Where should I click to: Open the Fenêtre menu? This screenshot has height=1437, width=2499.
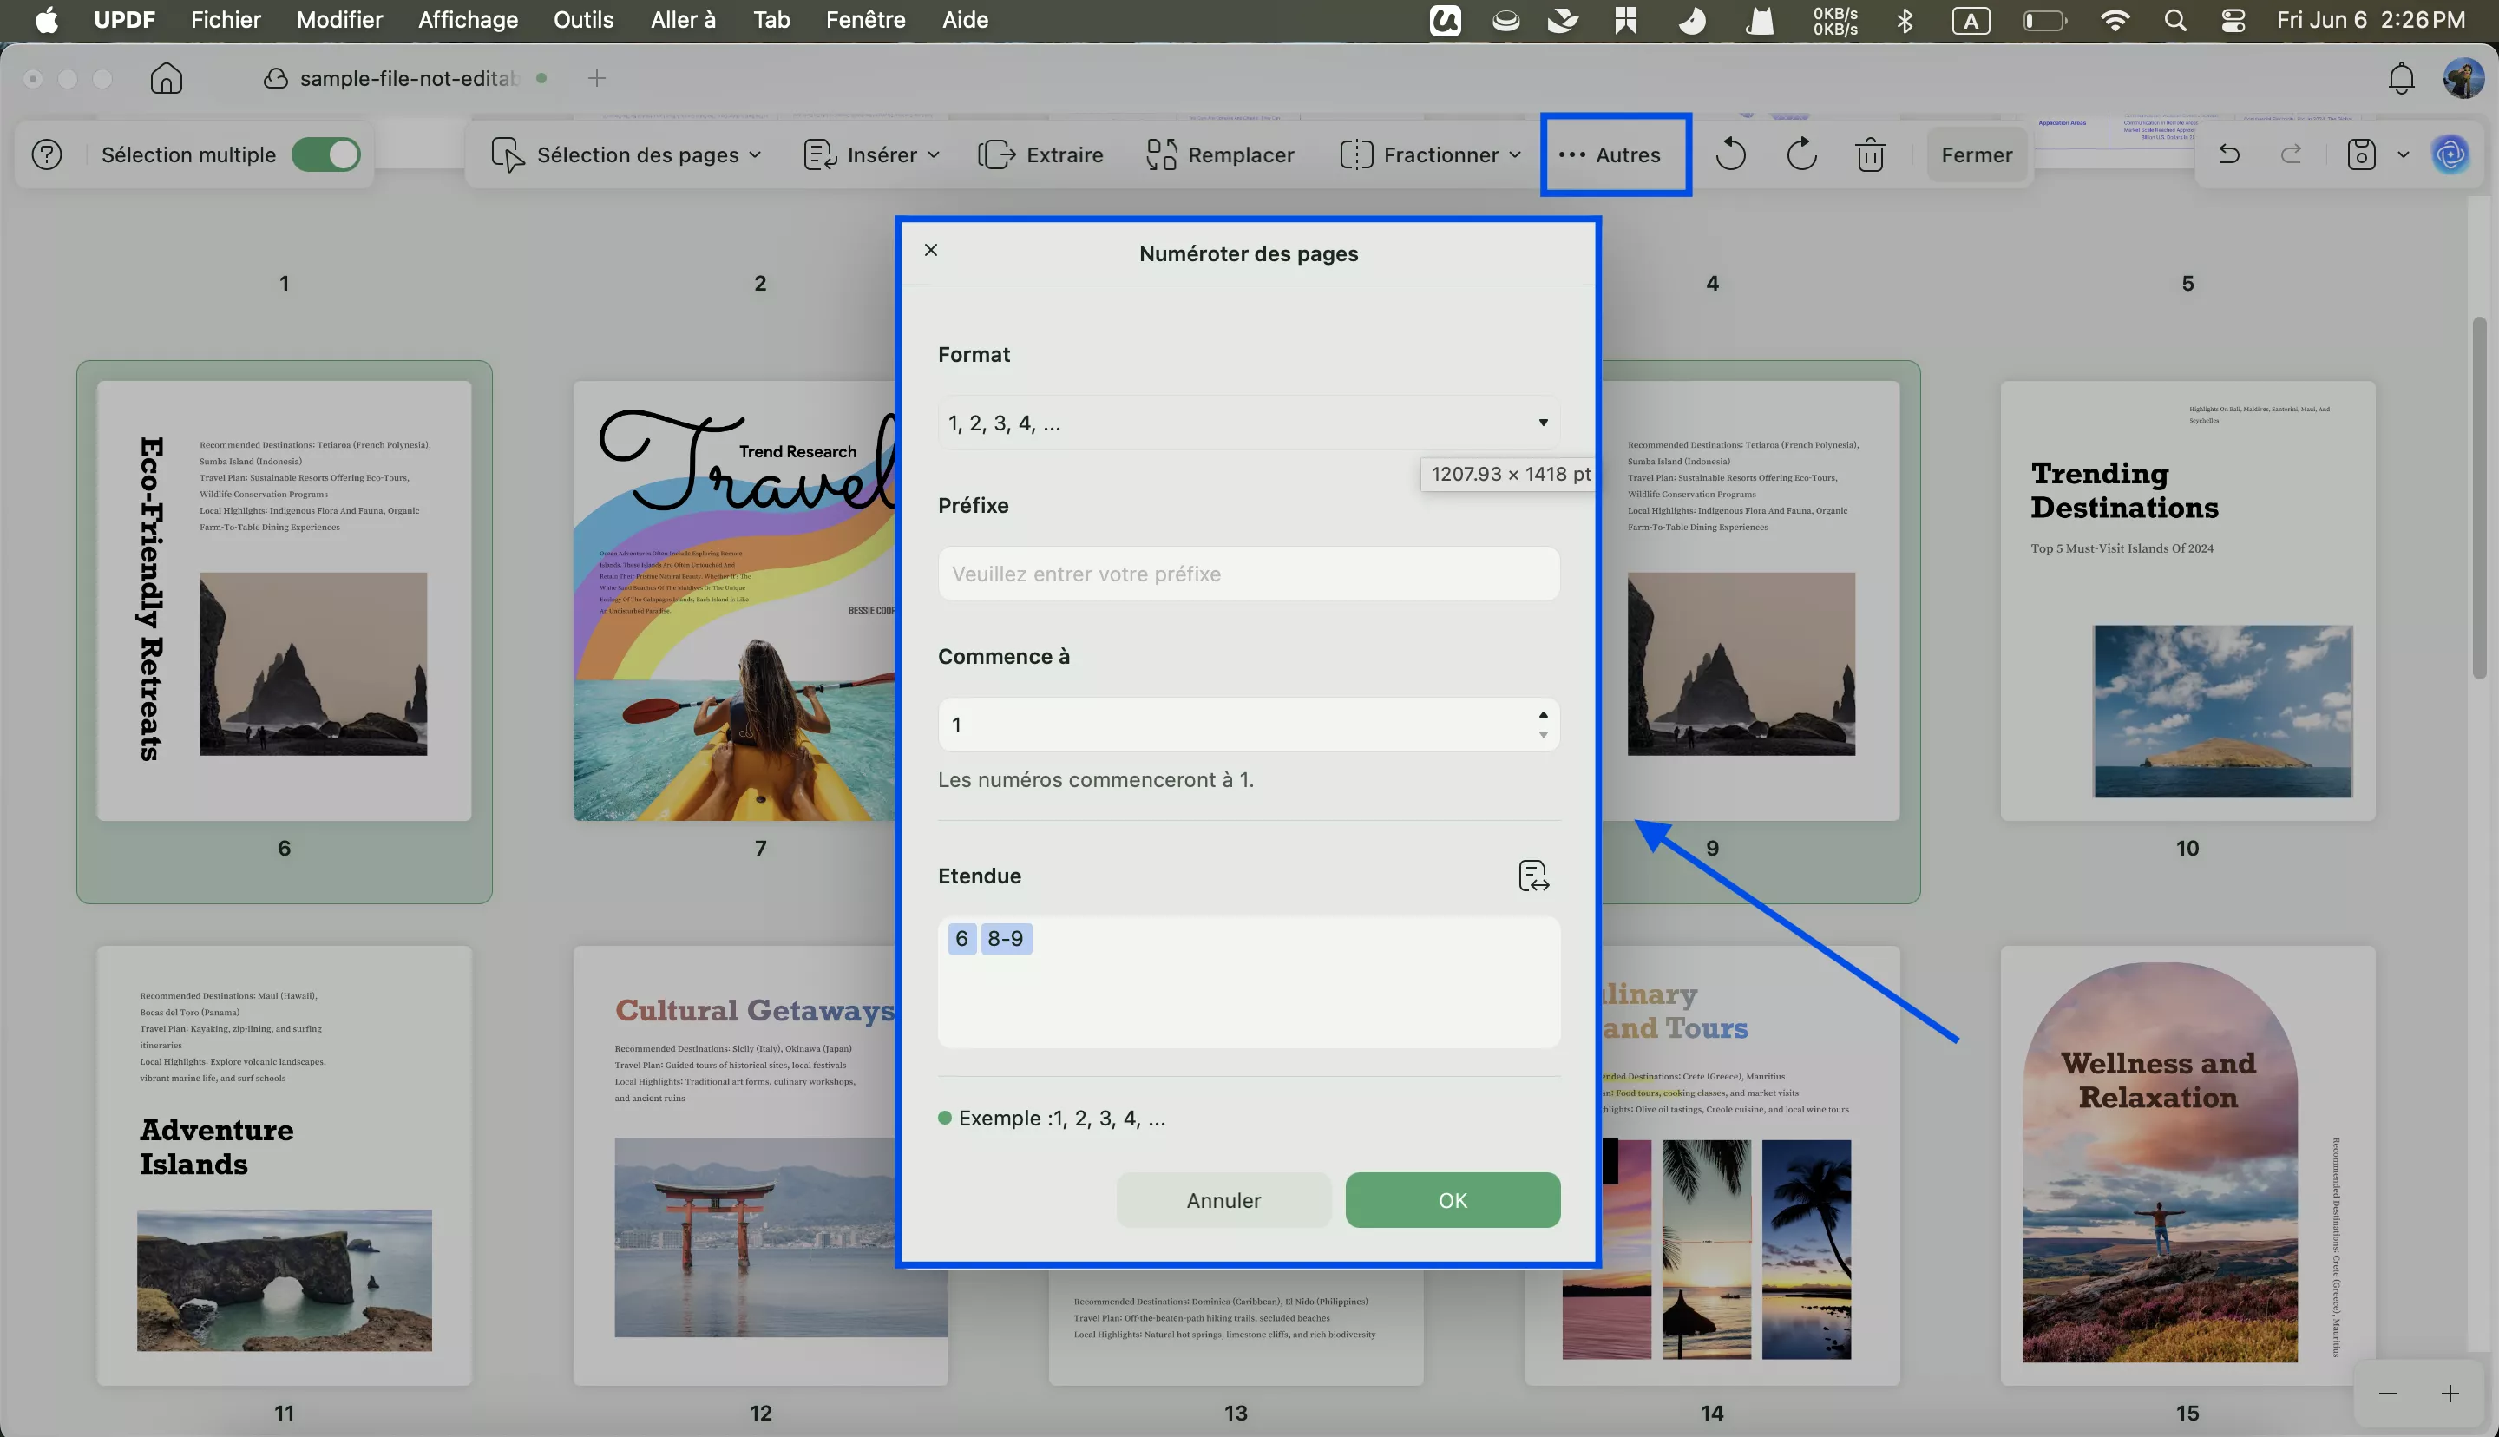point(865,20)
